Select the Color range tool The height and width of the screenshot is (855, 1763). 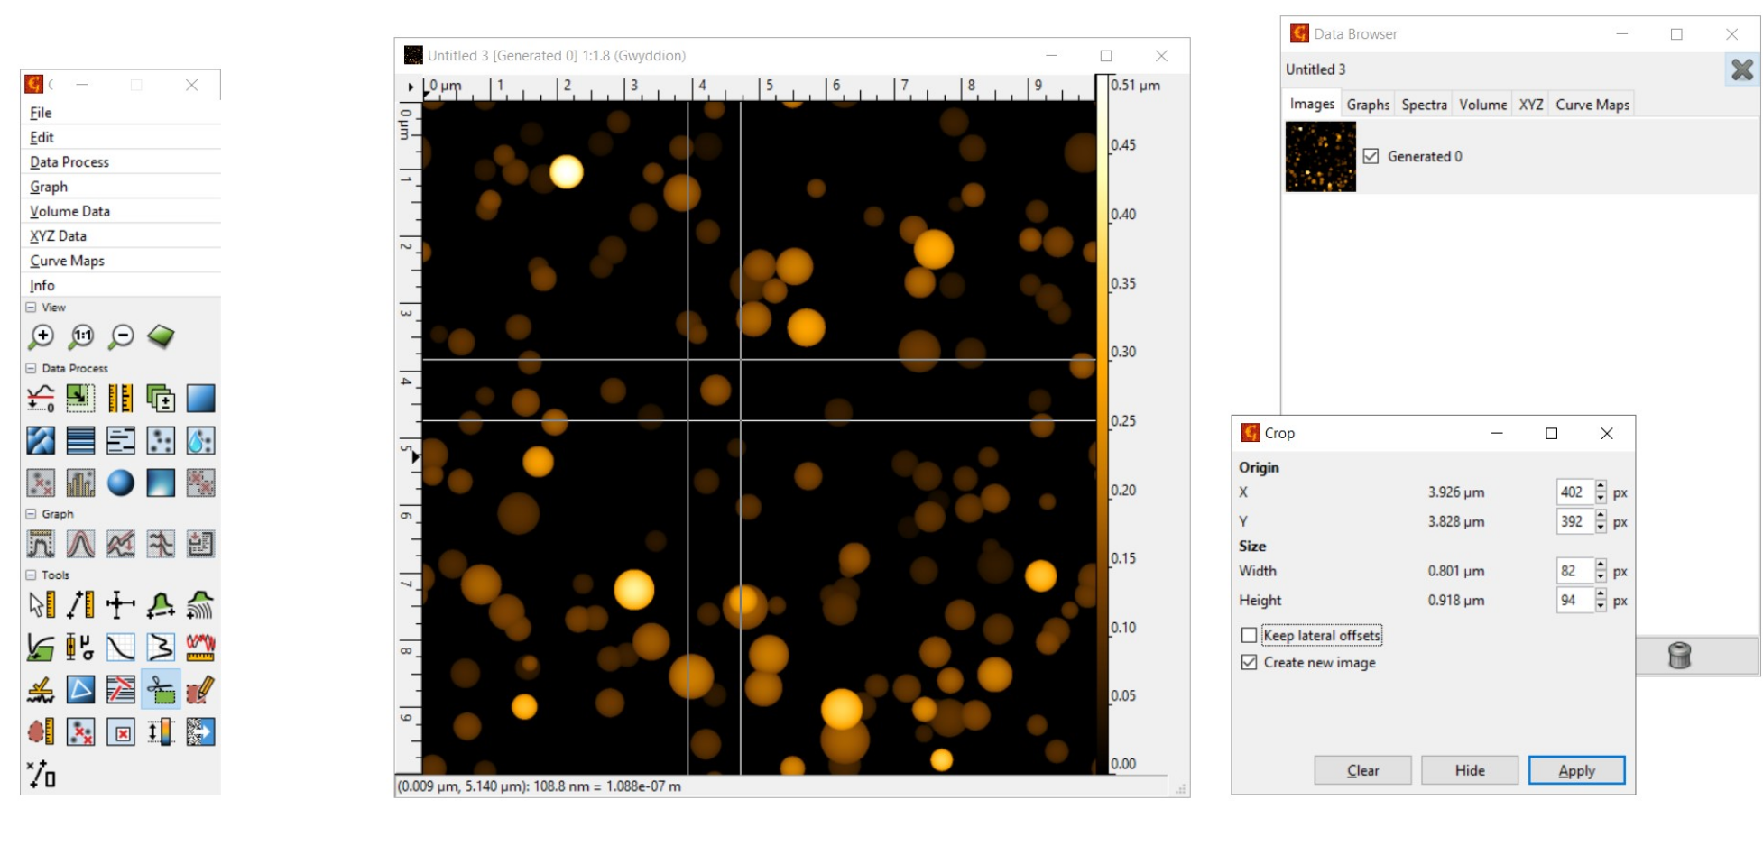tap(161, 731)
